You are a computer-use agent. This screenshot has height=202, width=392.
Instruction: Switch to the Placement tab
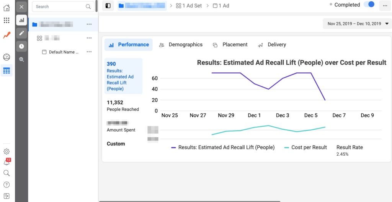click(230, 45)
